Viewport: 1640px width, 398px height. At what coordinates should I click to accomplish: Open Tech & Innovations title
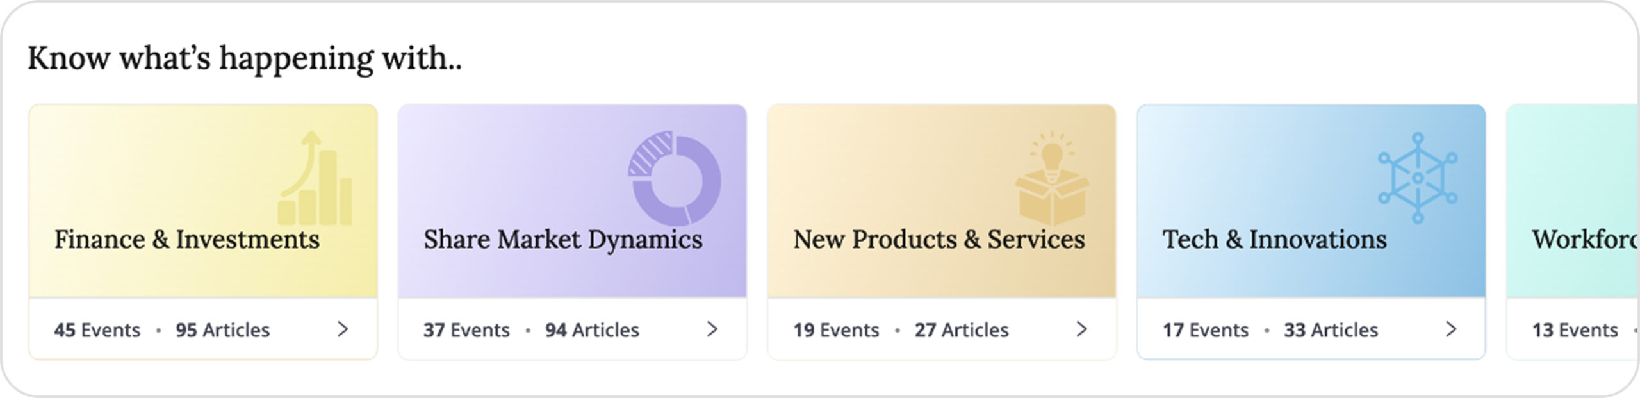1274,240
